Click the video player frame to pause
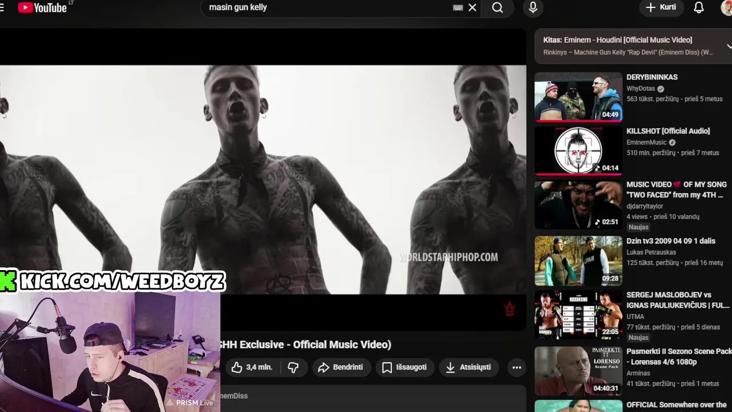 pos(263,179)
